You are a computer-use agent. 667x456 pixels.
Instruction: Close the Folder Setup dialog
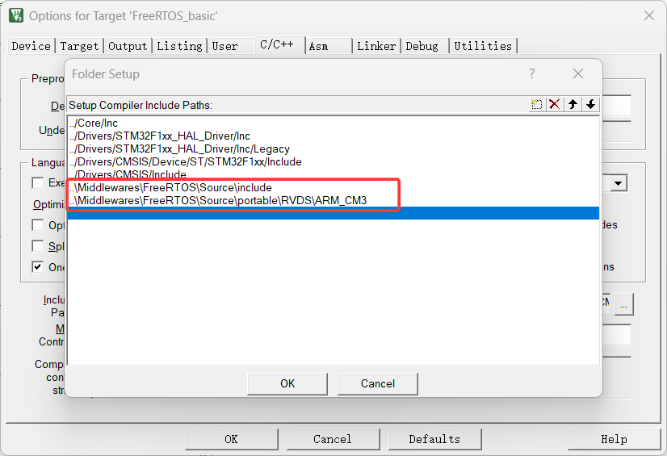577,73
